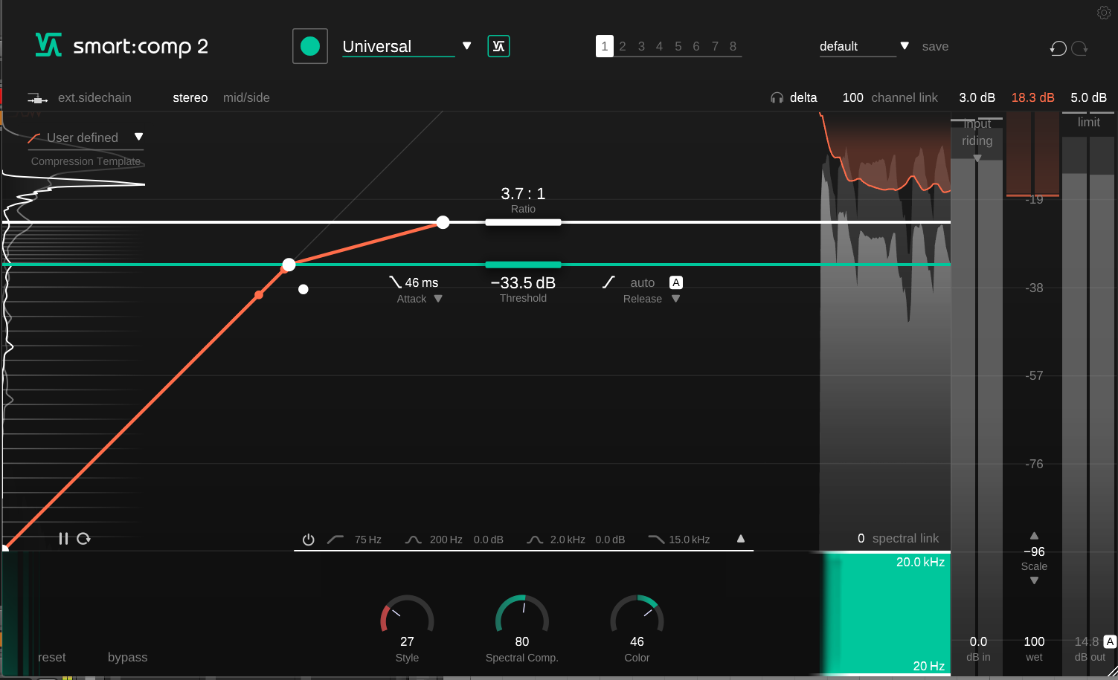Start learning with the green record button
Image resolution: width=1118 pixels, height=680 pixels.
coord(310,46)
